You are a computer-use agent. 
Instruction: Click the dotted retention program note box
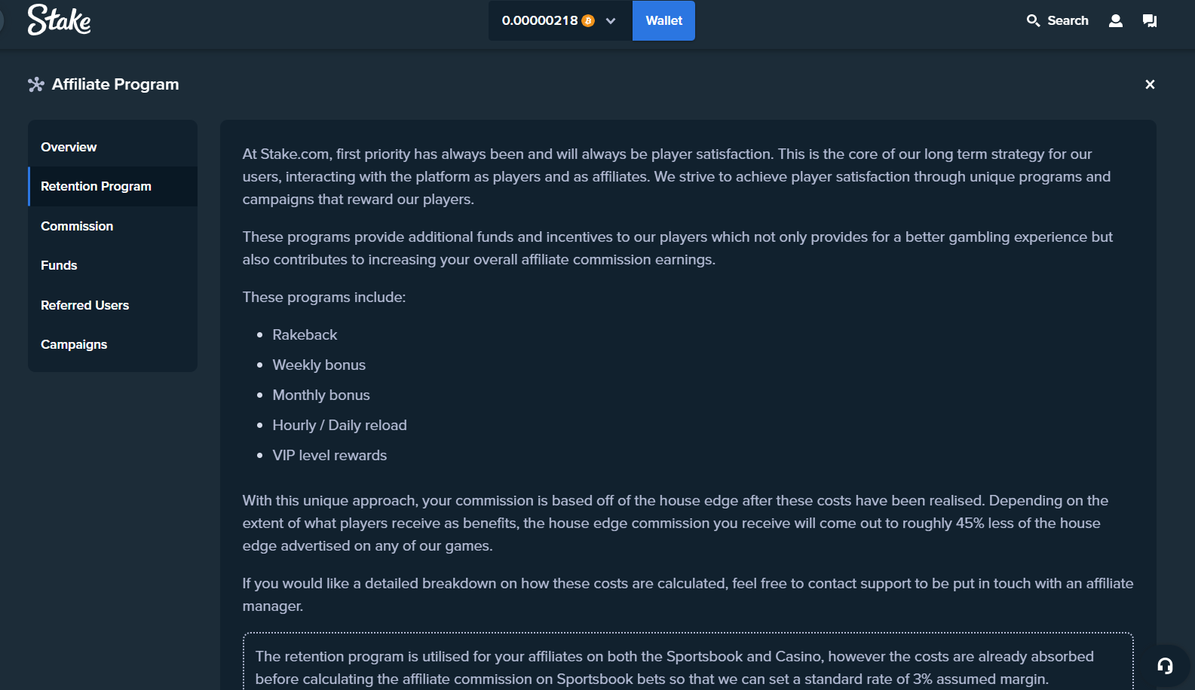pos(688,663)
